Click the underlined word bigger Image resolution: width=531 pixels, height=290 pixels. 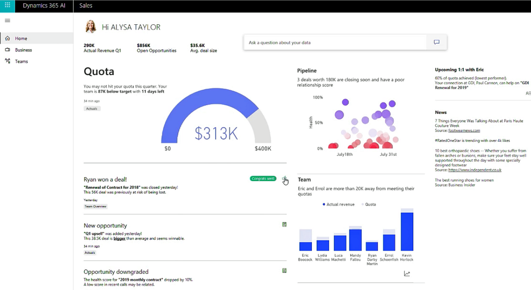pos(119,238)
